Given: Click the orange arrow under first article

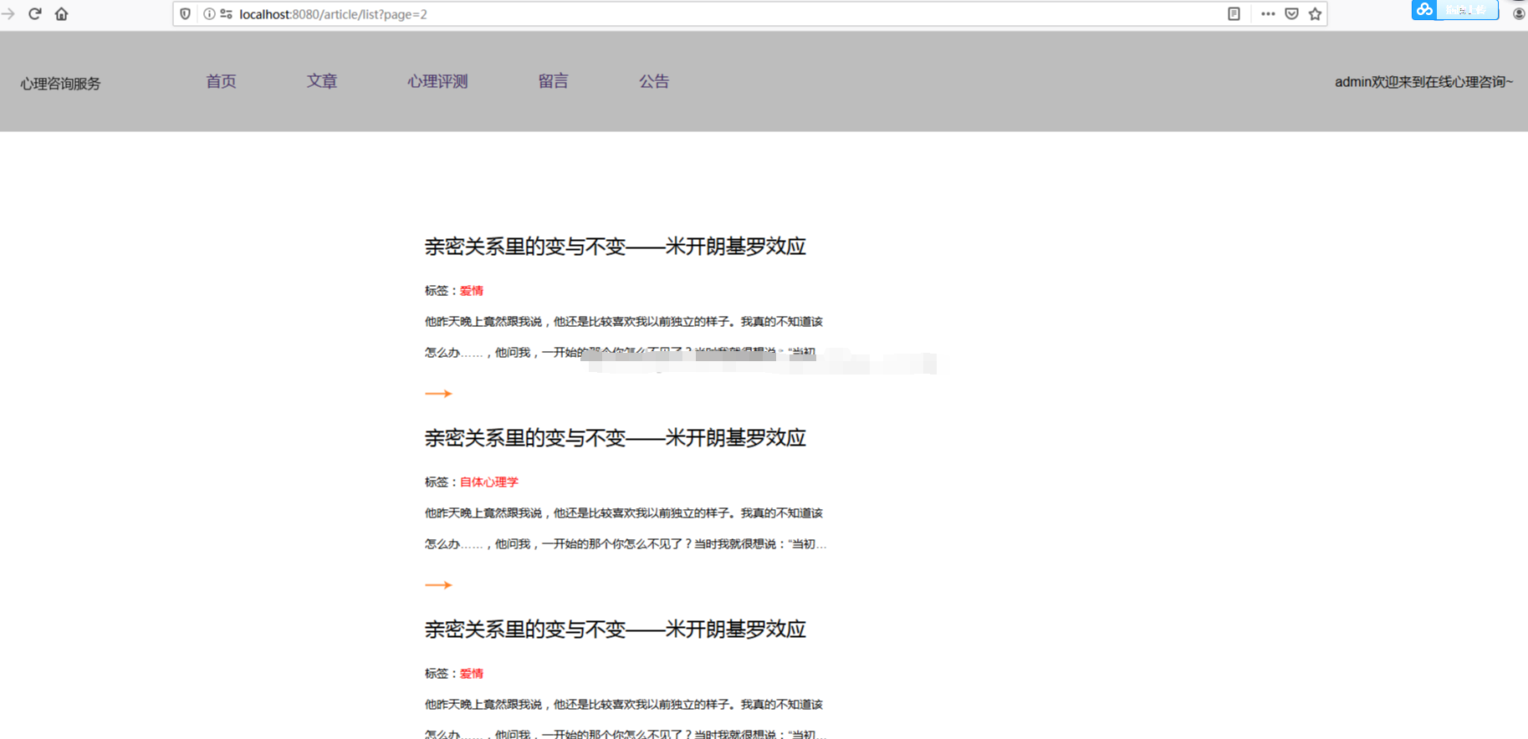Looking at the screenshot, I should click(438, 393).
